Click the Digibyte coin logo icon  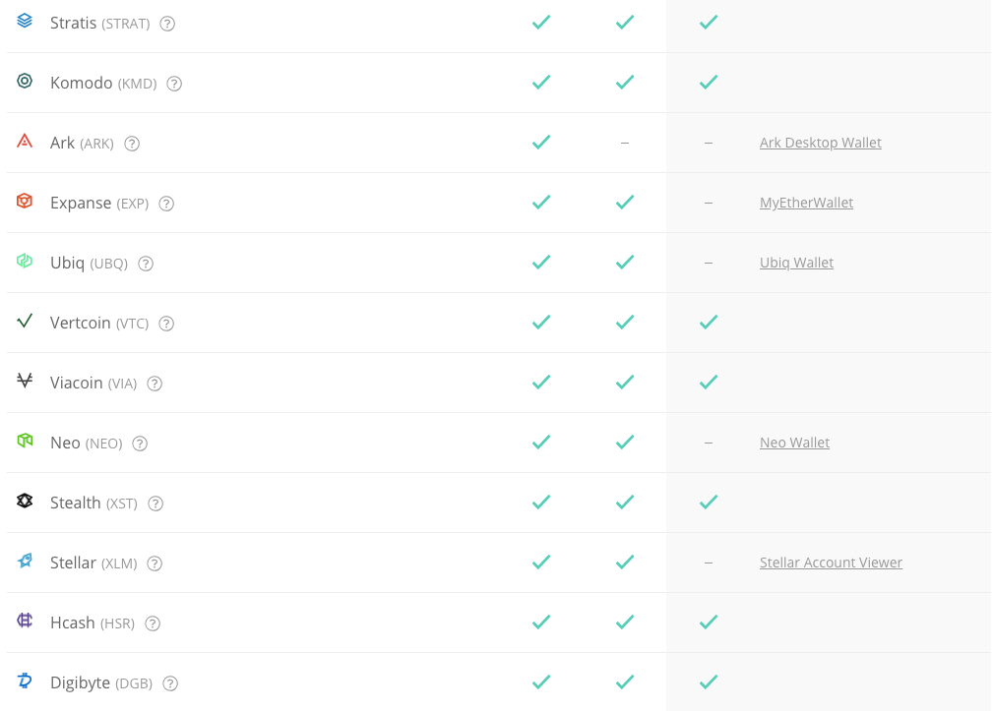pyautogui.click(x=25, y=681)
